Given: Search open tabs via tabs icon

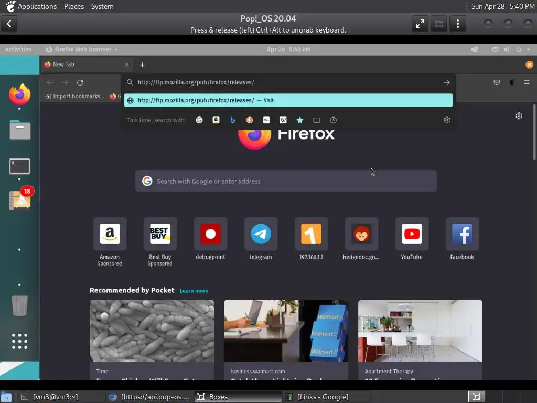Looking at the screenshot, I should pyautogui.click(x=316, y=120).
